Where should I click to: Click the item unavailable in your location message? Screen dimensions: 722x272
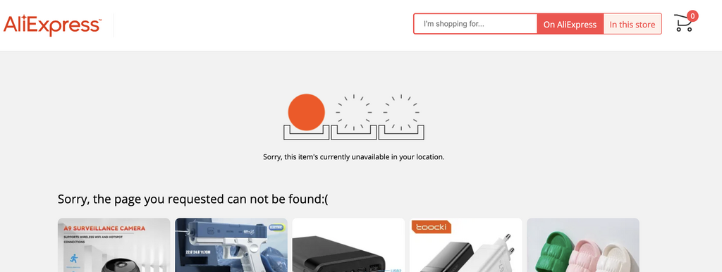pos(354,157)
